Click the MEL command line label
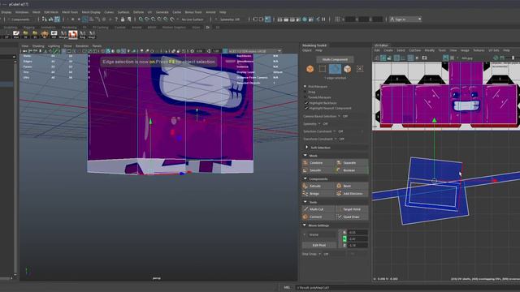 [287, 288]
